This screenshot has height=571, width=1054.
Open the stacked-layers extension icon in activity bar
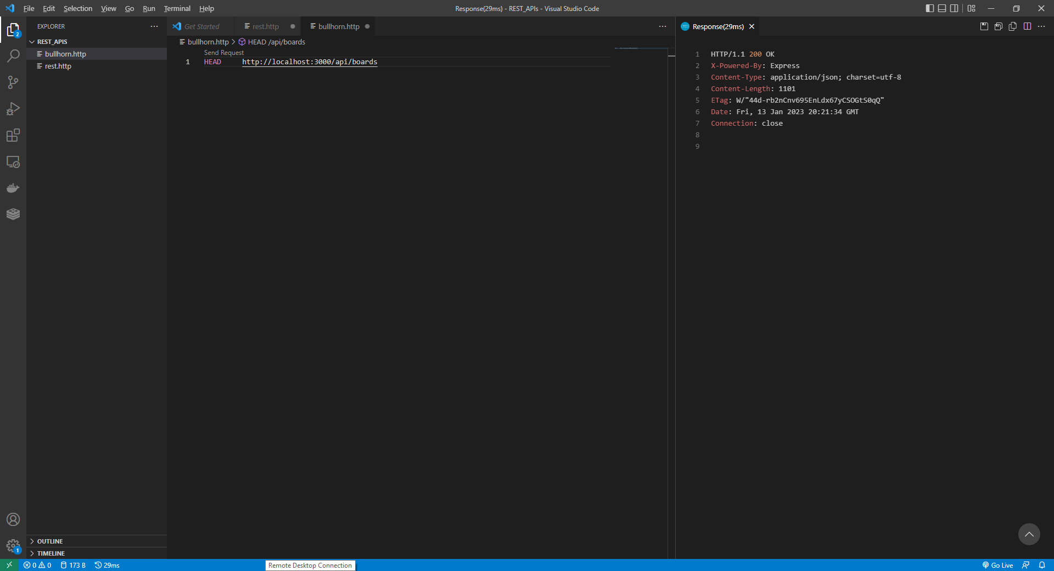point(13,214)
